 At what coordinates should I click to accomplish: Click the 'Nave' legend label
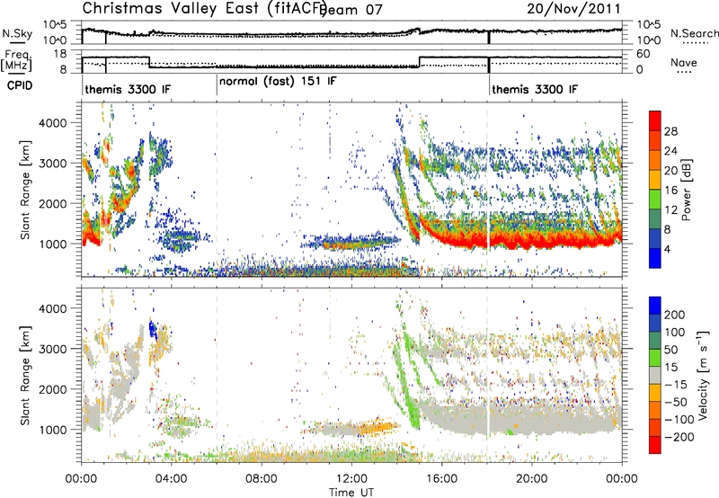click(x=684, y=63)
